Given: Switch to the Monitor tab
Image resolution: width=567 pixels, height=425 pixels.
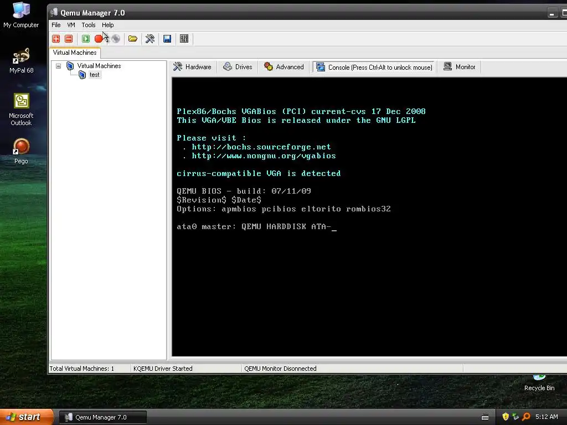Looking at the screenshot, I should pyautogui.click(x=460, y=67).
